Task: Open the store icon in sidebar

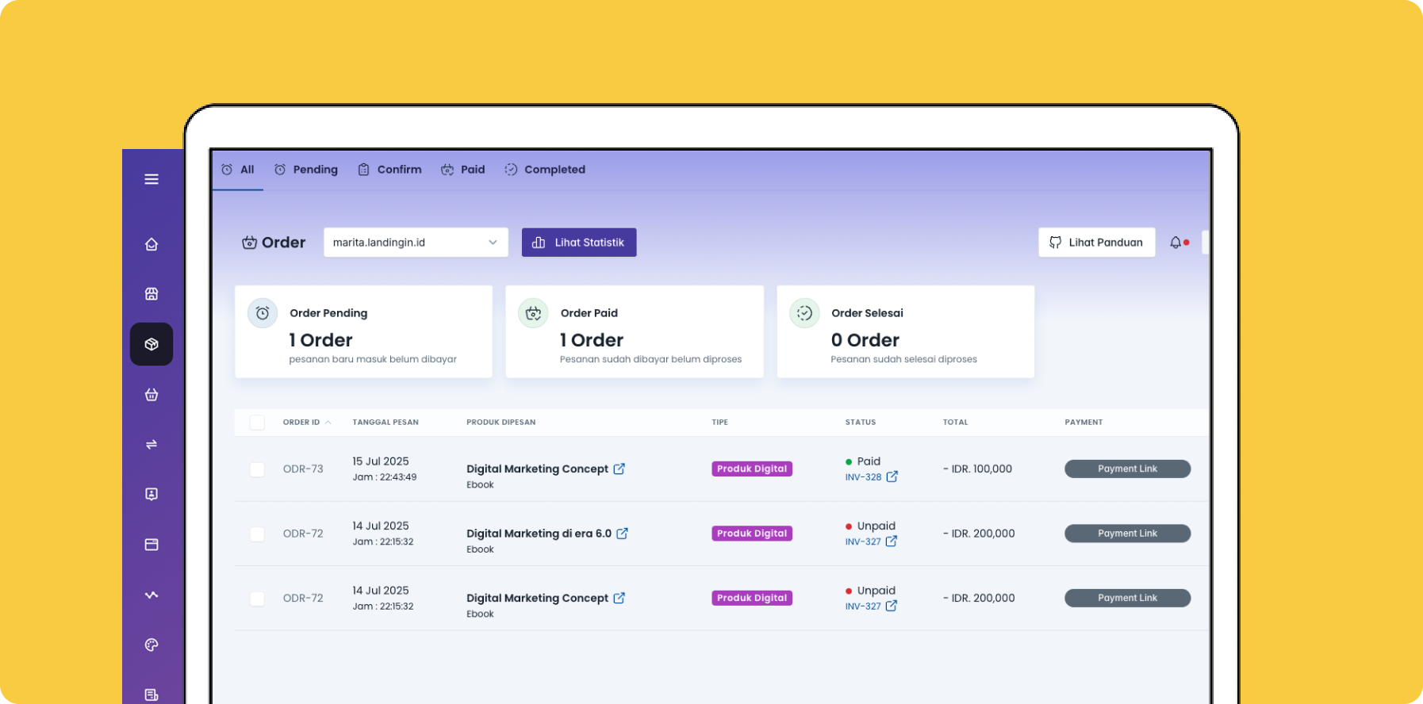Action: click(152, 294)
